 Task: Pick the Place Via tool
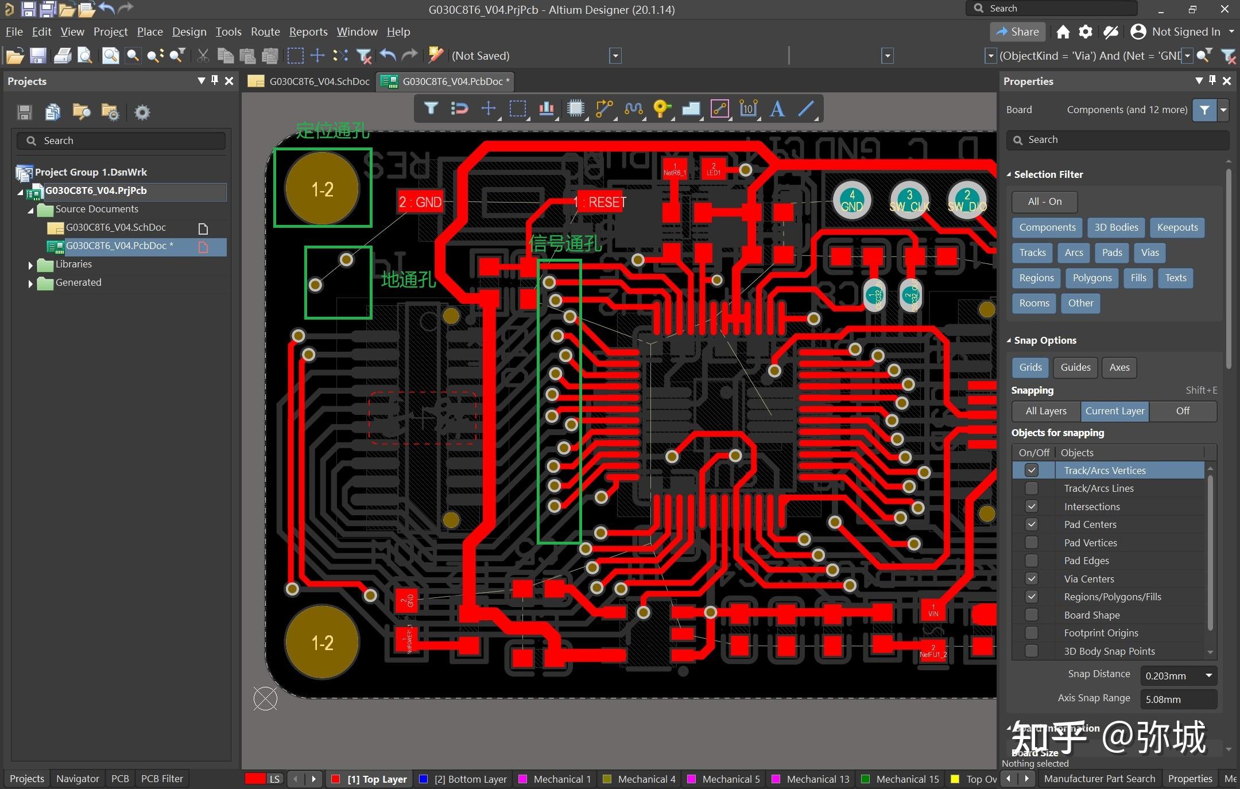point(662,108)
